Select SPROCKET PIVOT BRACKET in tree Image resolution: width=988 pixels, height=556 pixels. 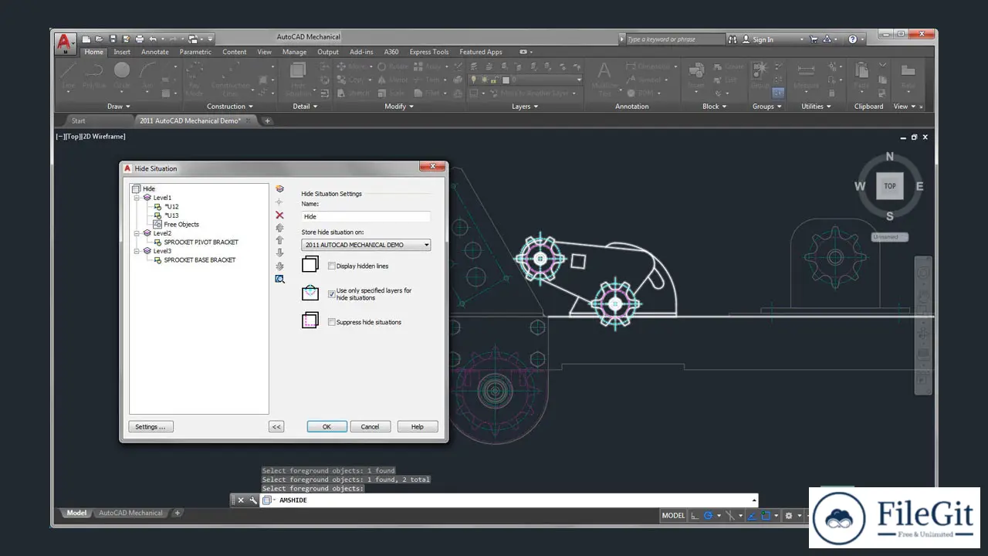(x=201, y=242)
